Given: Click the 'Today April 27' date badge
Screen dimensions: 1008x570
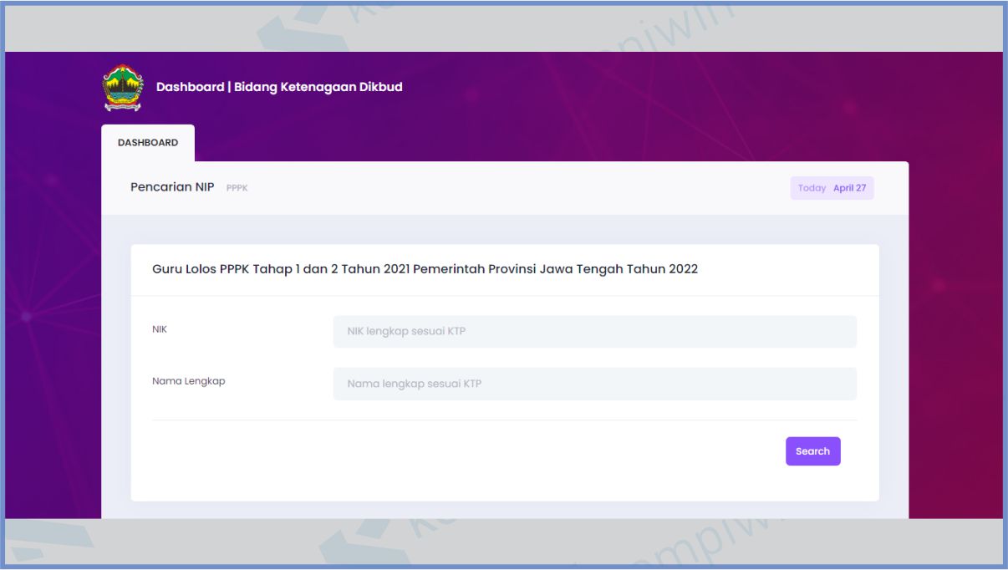Looking at the screenshot, I should pyautogui.click(x=832, y=188).
